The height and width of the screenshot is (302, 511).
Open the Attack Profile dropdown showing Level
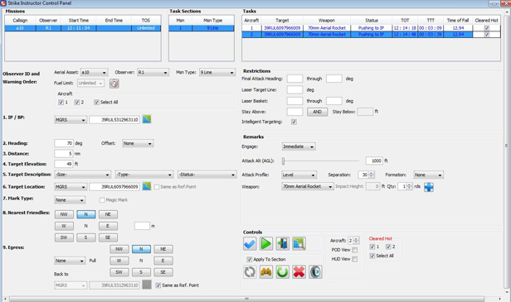point(299,175)
